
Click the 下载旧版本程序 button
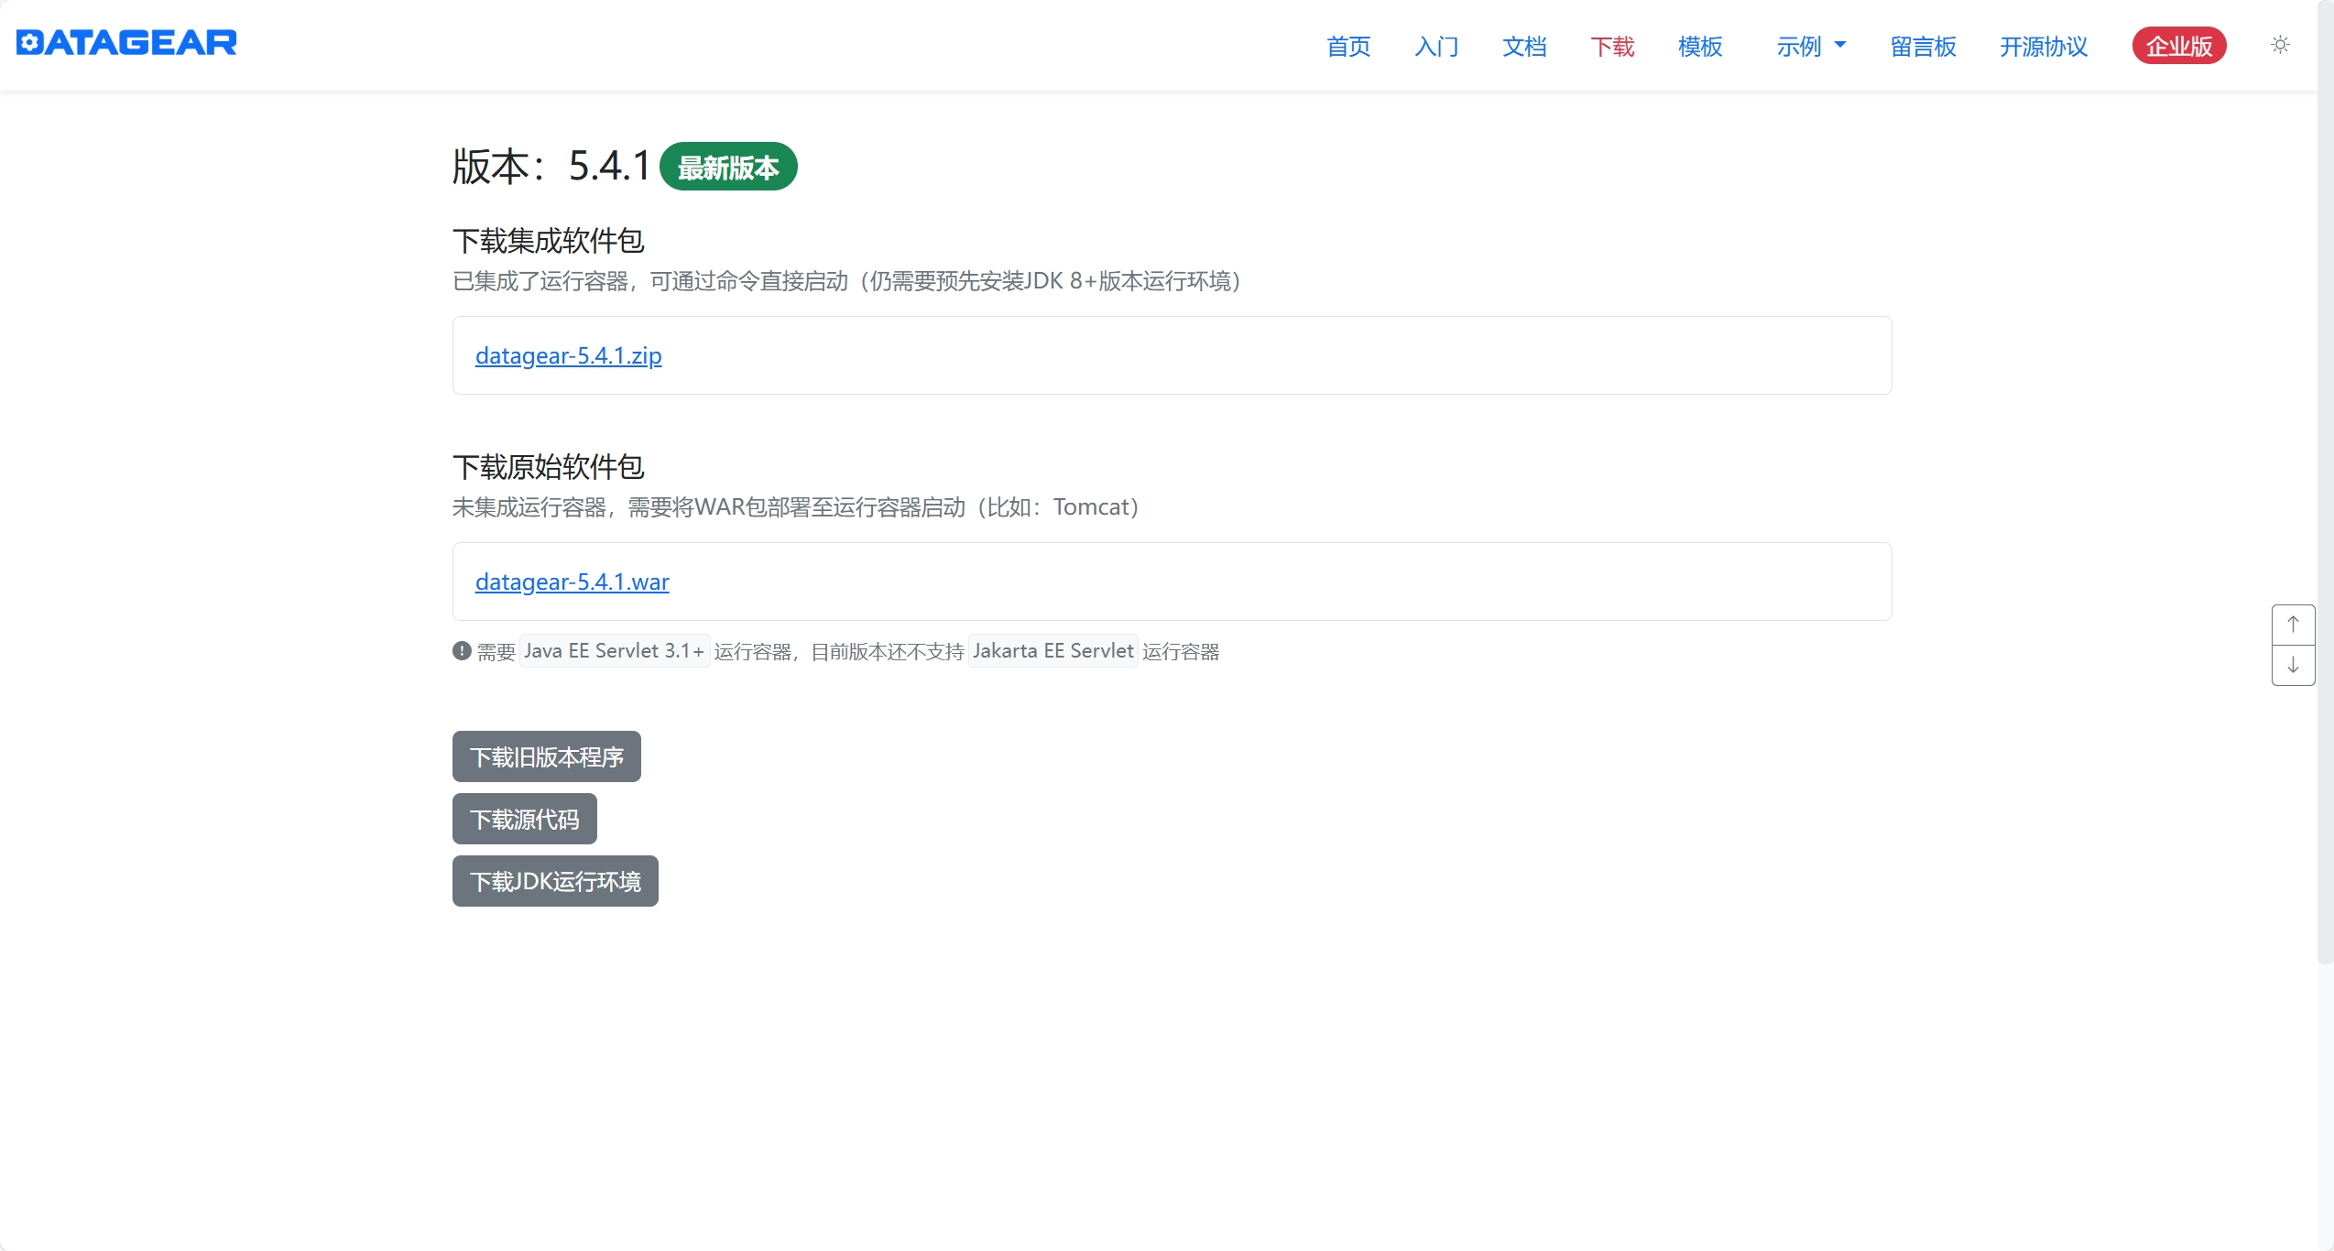click(x=546, y=756)
